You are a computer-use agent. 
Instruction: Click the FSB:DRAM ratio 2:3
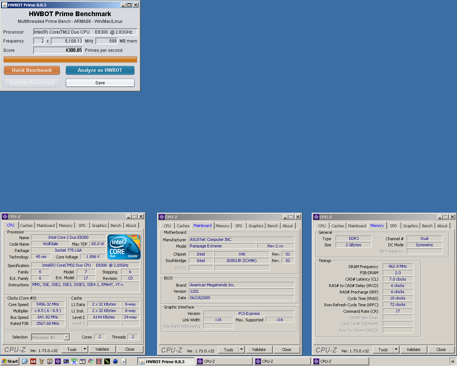pyautogui.click(x=398, y=273)
